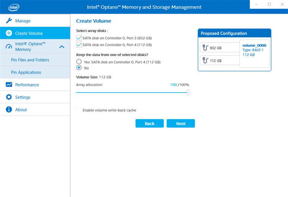This screenshot has width=288, height=197.
Task: Click the Performance chart icon
Action: click(9, 85)
